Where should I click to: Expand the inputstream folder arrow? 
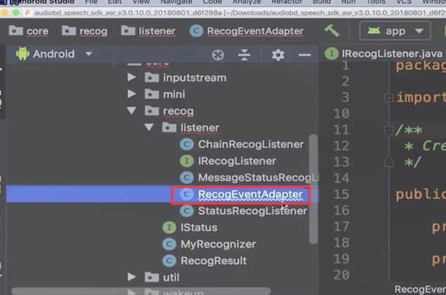(x=132, y=77)
